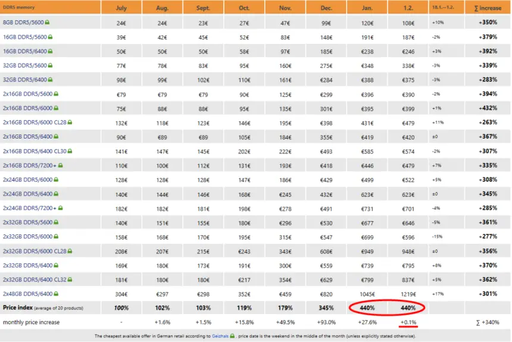This screenshot has width=512, height=342.
Task: Click green icon beside 2x16GB DDR5/7200+
Action: click(60, 165)
